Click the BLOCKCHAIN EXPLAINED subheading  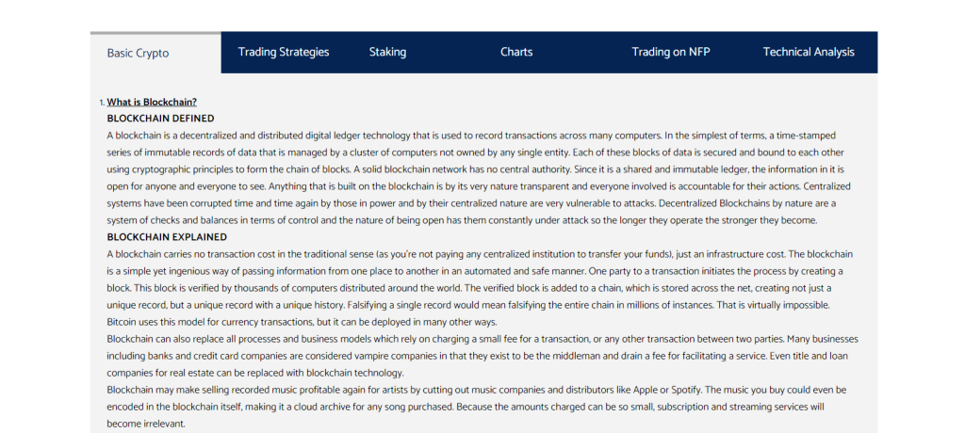[x=167, y=237]
